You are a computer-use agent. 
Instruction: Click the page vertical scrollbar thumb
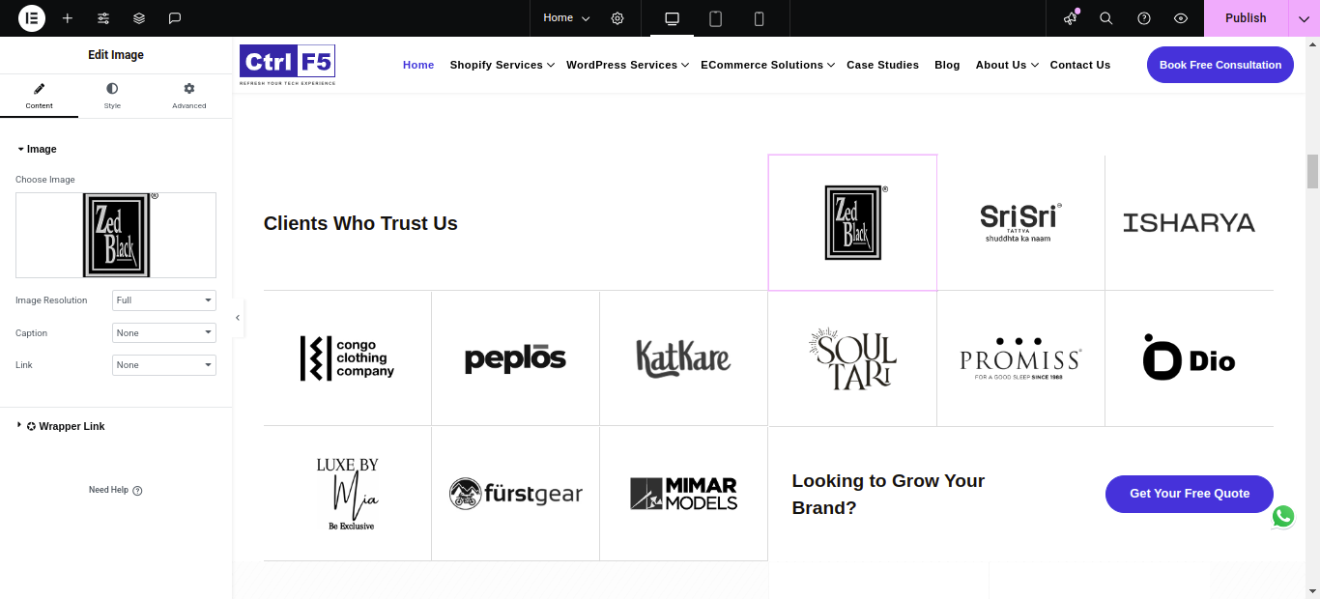coord(1312,171)
